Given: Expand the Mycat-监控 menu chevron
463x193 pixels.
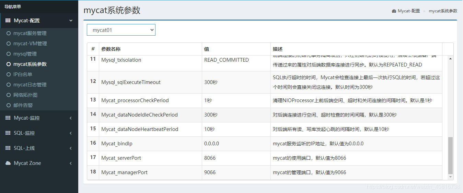Looking at the screenshot, I should [x=71, y=118].
